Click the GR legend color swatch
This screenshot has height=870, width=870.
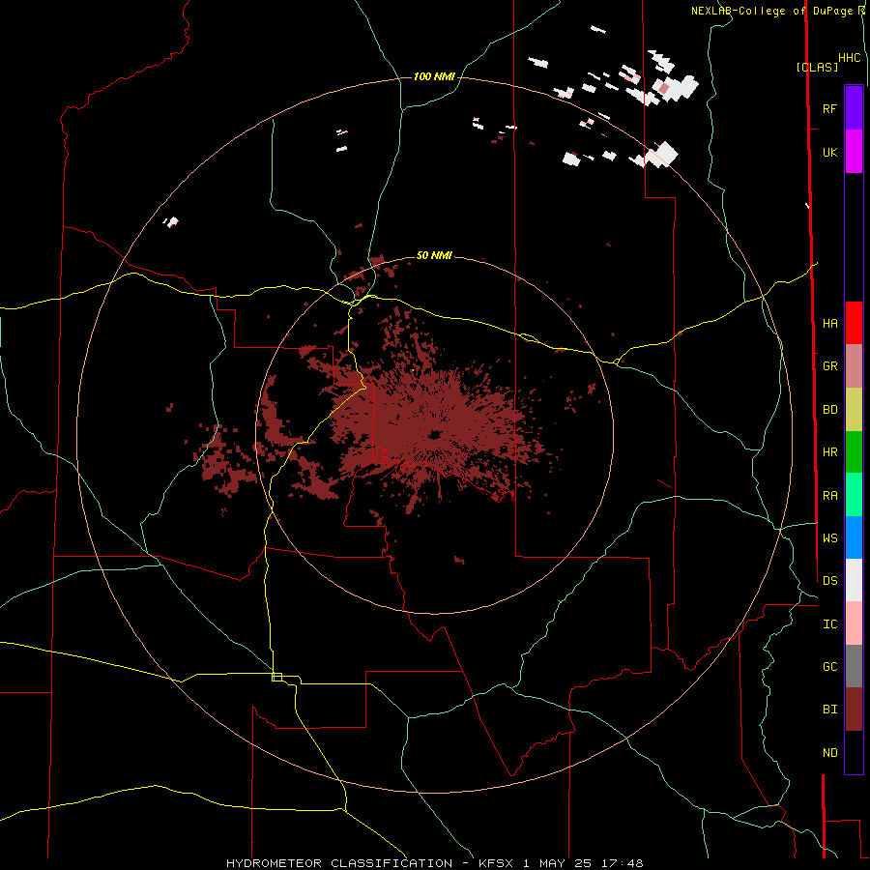pyautogui.click(x=854, y=366)
